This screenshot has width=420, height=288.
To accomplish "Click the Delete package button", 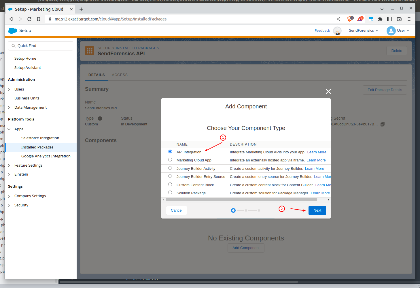I will [x=397, y=51].
